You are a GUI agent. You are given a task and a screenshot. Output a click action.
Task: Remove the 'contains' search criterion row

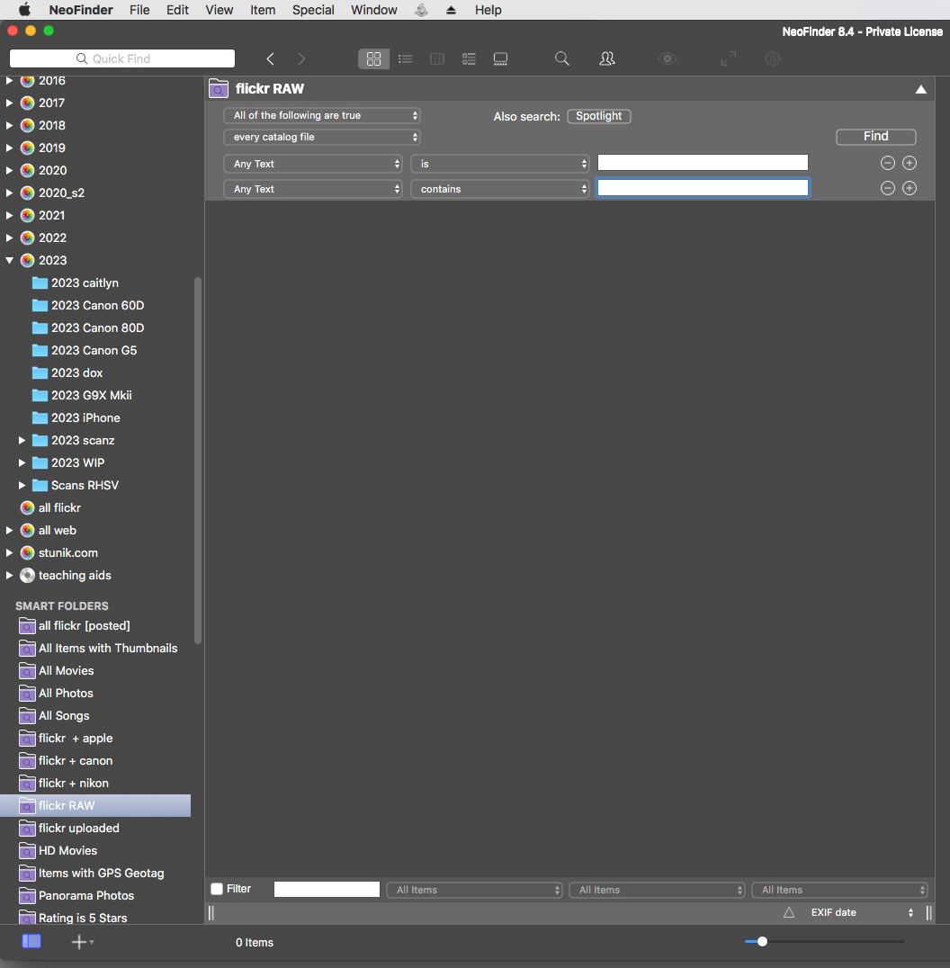[x=888, y=188]
